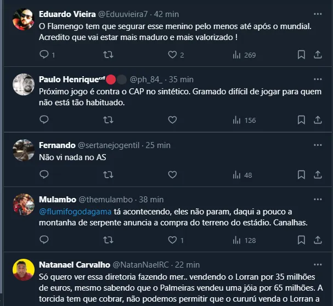This screenshot has width=333, height=306.
Task: Open Mulambo's profile picture
Action: (25, 204)
